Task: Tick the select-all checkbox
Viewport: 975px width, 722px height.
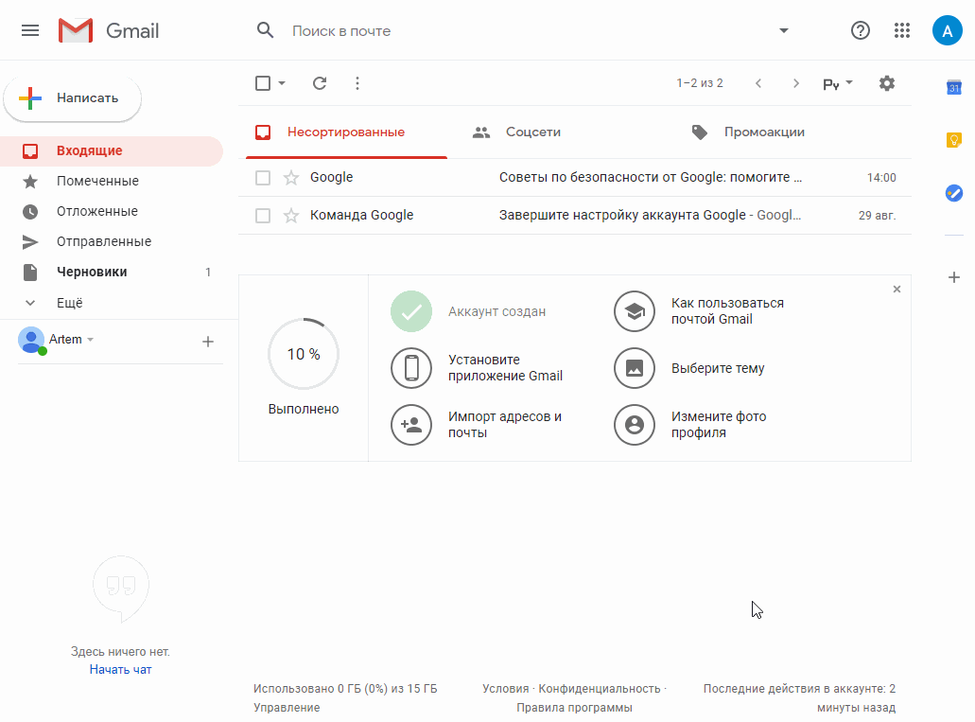Action: (x=263, y=83)
